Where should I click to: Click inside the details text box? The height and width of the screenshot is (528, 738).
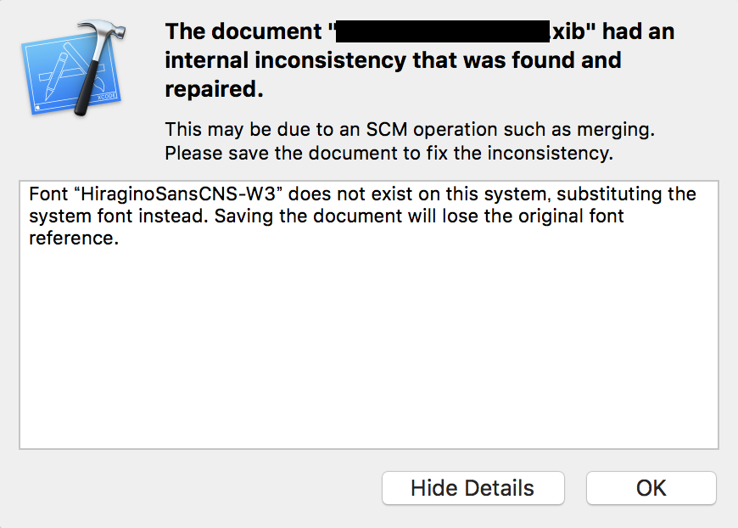pos(369,315)
